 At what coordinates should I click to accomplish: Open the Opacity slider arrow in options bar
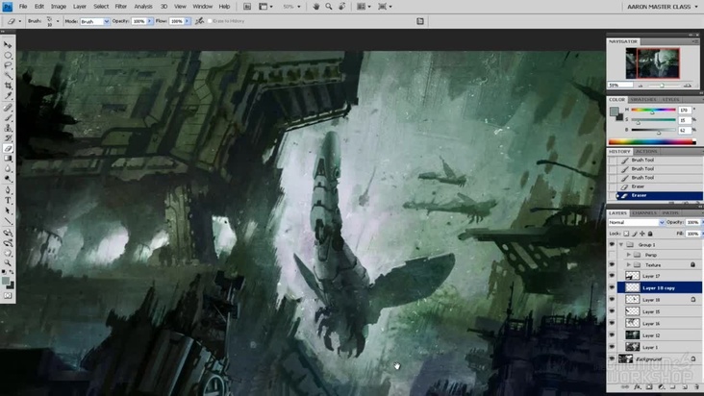(x=149, y=21)
